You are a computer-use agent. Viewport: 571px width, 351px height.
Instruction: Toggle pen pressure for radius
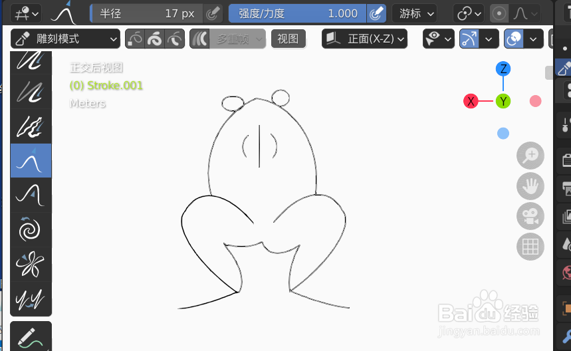click(x=212, y=13)
